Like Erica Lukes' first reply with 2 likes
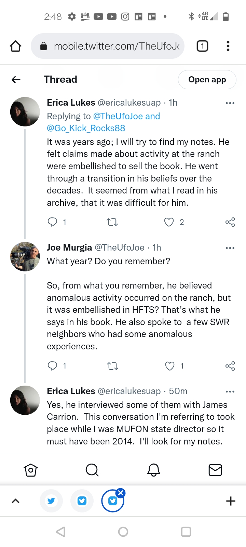246x547 pixels. [169, 222]
